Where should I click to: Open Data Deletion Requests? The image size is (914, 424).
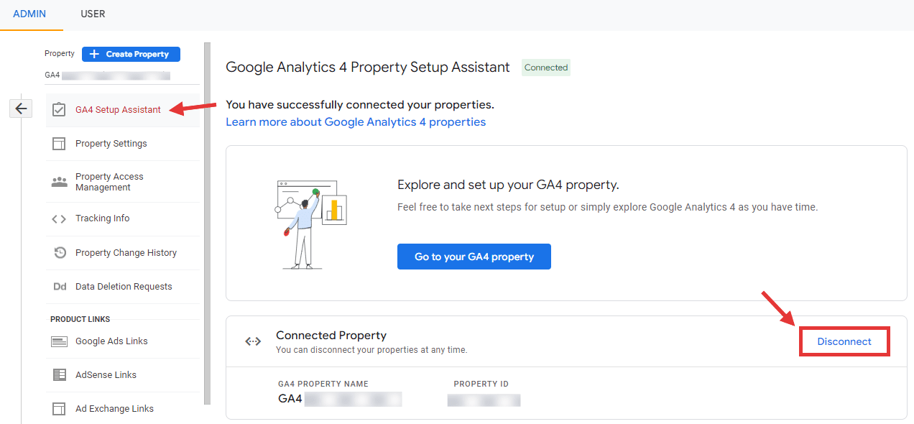click(x=122, y=287)
